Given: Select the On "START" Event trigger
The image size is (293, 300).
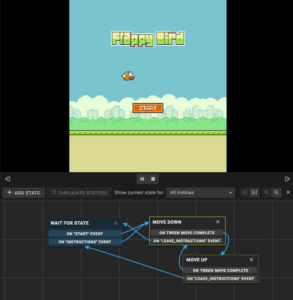Looking at the screenshot, I should pyautogui.click(x=85, y=234).
